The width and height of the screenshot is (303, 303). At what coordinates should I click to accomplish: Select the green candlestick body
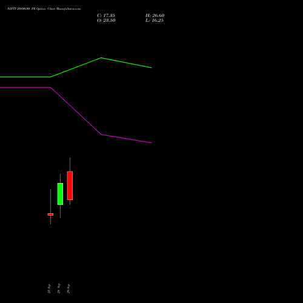tap(60, 194)
